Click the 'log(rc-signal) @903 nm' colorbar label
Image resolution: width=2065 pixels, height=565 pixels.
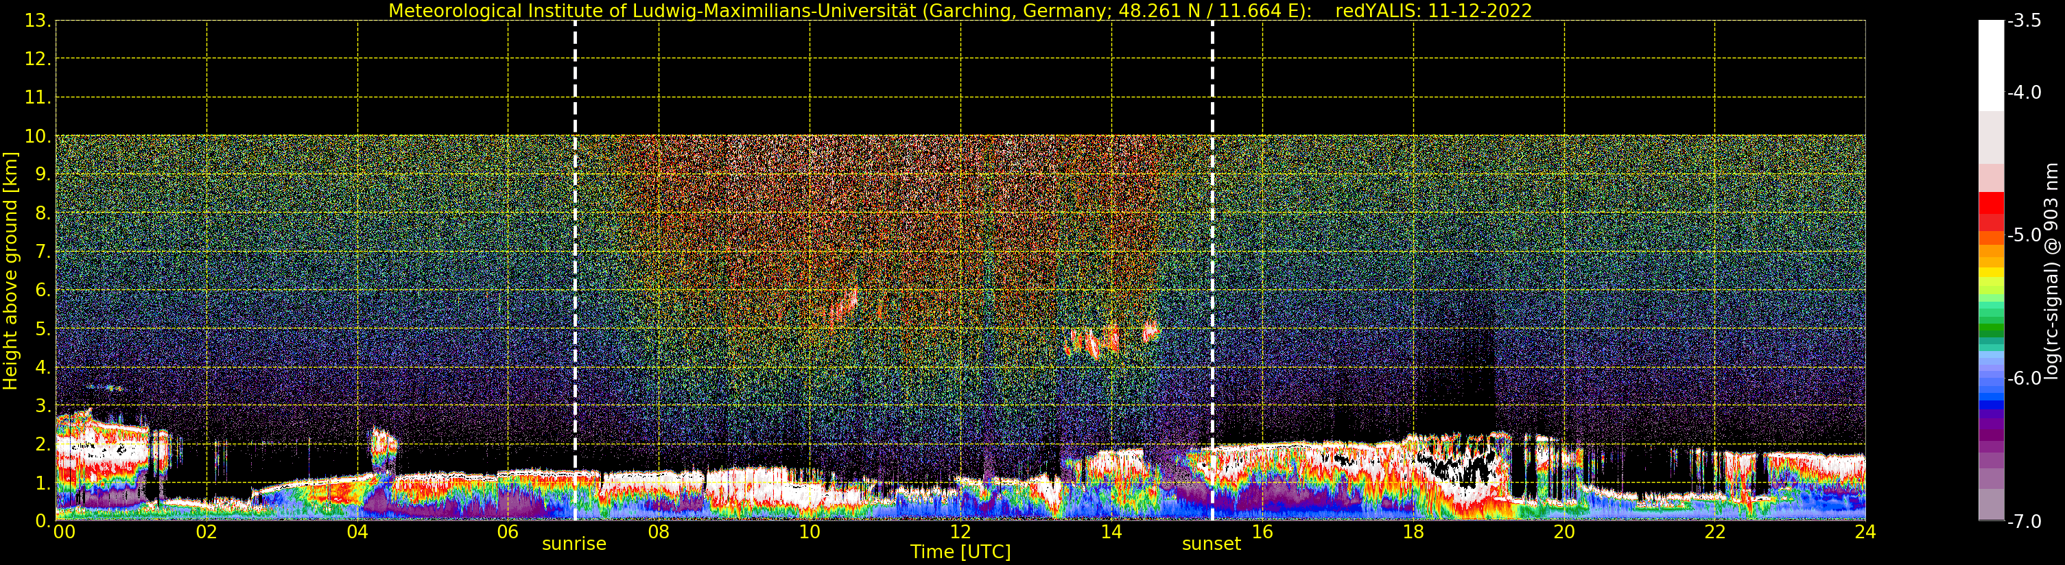[2051, 271]
